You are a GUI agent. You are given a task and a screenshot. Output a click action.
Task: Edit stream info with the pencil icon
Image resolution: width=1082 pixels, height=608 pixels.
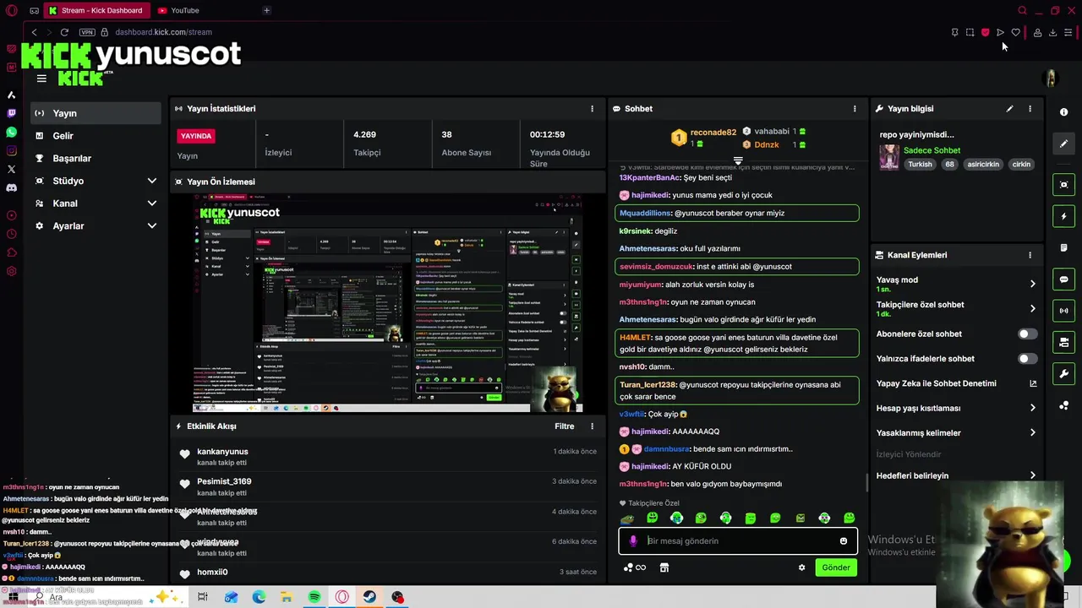click(x=1009, y=109)
